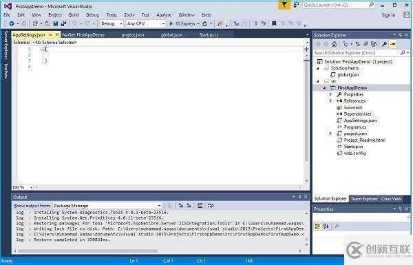Open Show output from Package Manager dropdown
The image size is (413, 265).
[159, 206]
